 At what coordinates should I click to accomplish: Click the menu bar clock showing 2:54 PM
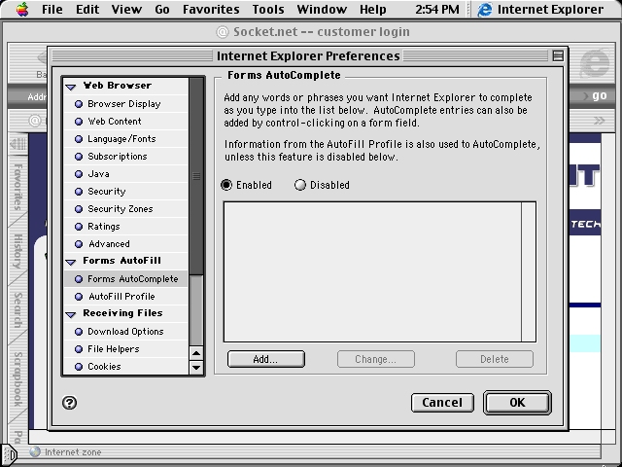(437, 9)
